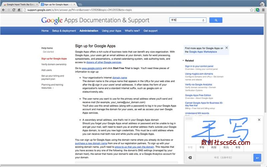Click the microphone icon in the search box
The height and width of the screenshot is (167, 267).
click(x=203, y=20)
